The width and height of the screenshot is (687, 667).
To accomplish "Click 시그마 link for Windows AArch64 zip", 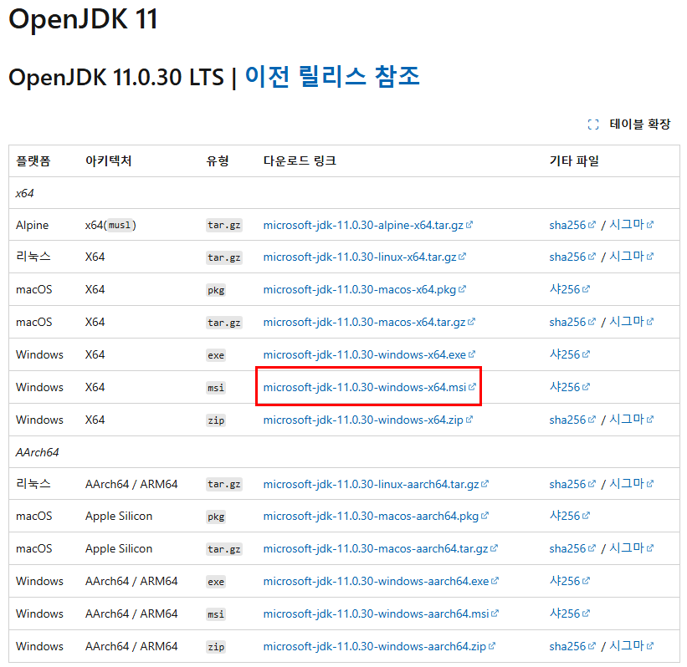I will tap(629, 645).
